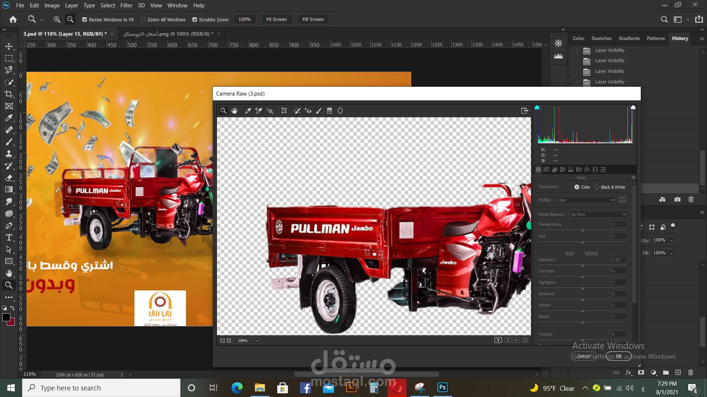Click the Exposure slider handle
The width and height of the screenshot is (707, 397).
583,265
